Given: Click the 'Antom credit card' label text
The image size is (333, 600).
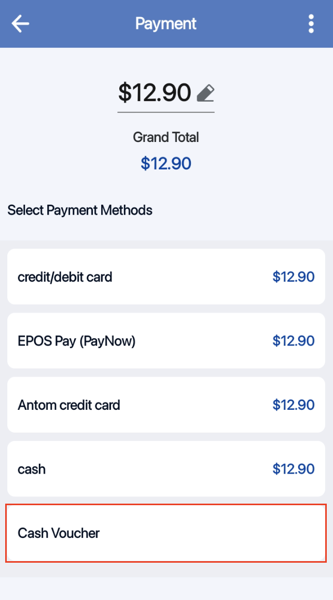Looking at the screenshot, I should coord(69,405).
